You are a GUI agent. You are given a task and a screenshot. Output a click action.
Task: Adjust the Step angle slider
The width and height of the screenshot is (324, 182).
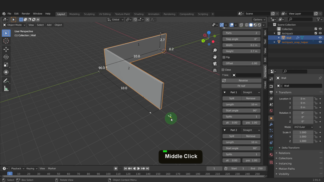tap(241, 39)
